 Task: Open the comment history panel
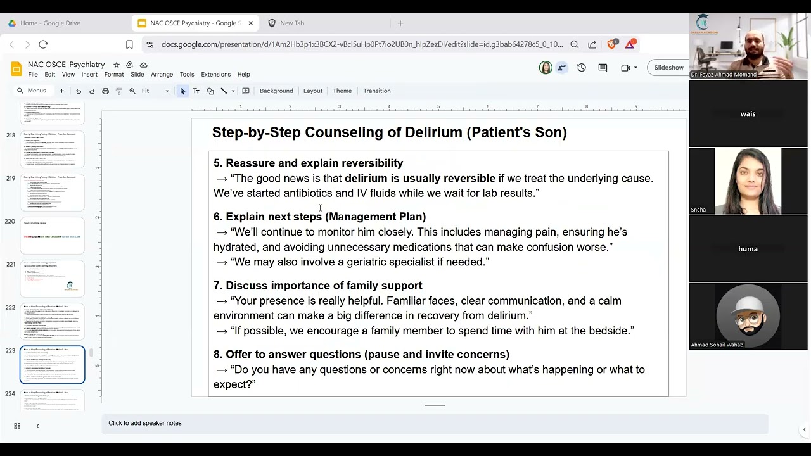(603, 68)
